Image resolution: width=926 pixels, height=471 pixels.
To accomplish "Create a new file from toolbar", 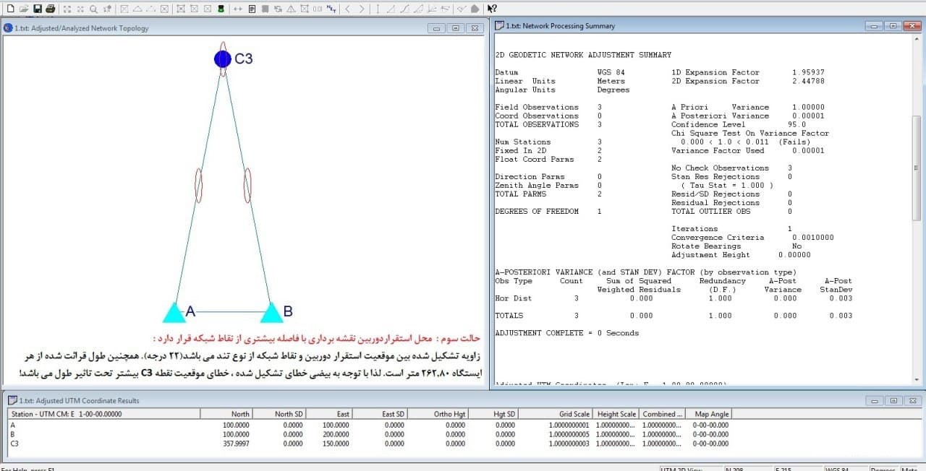I will 9,9.
